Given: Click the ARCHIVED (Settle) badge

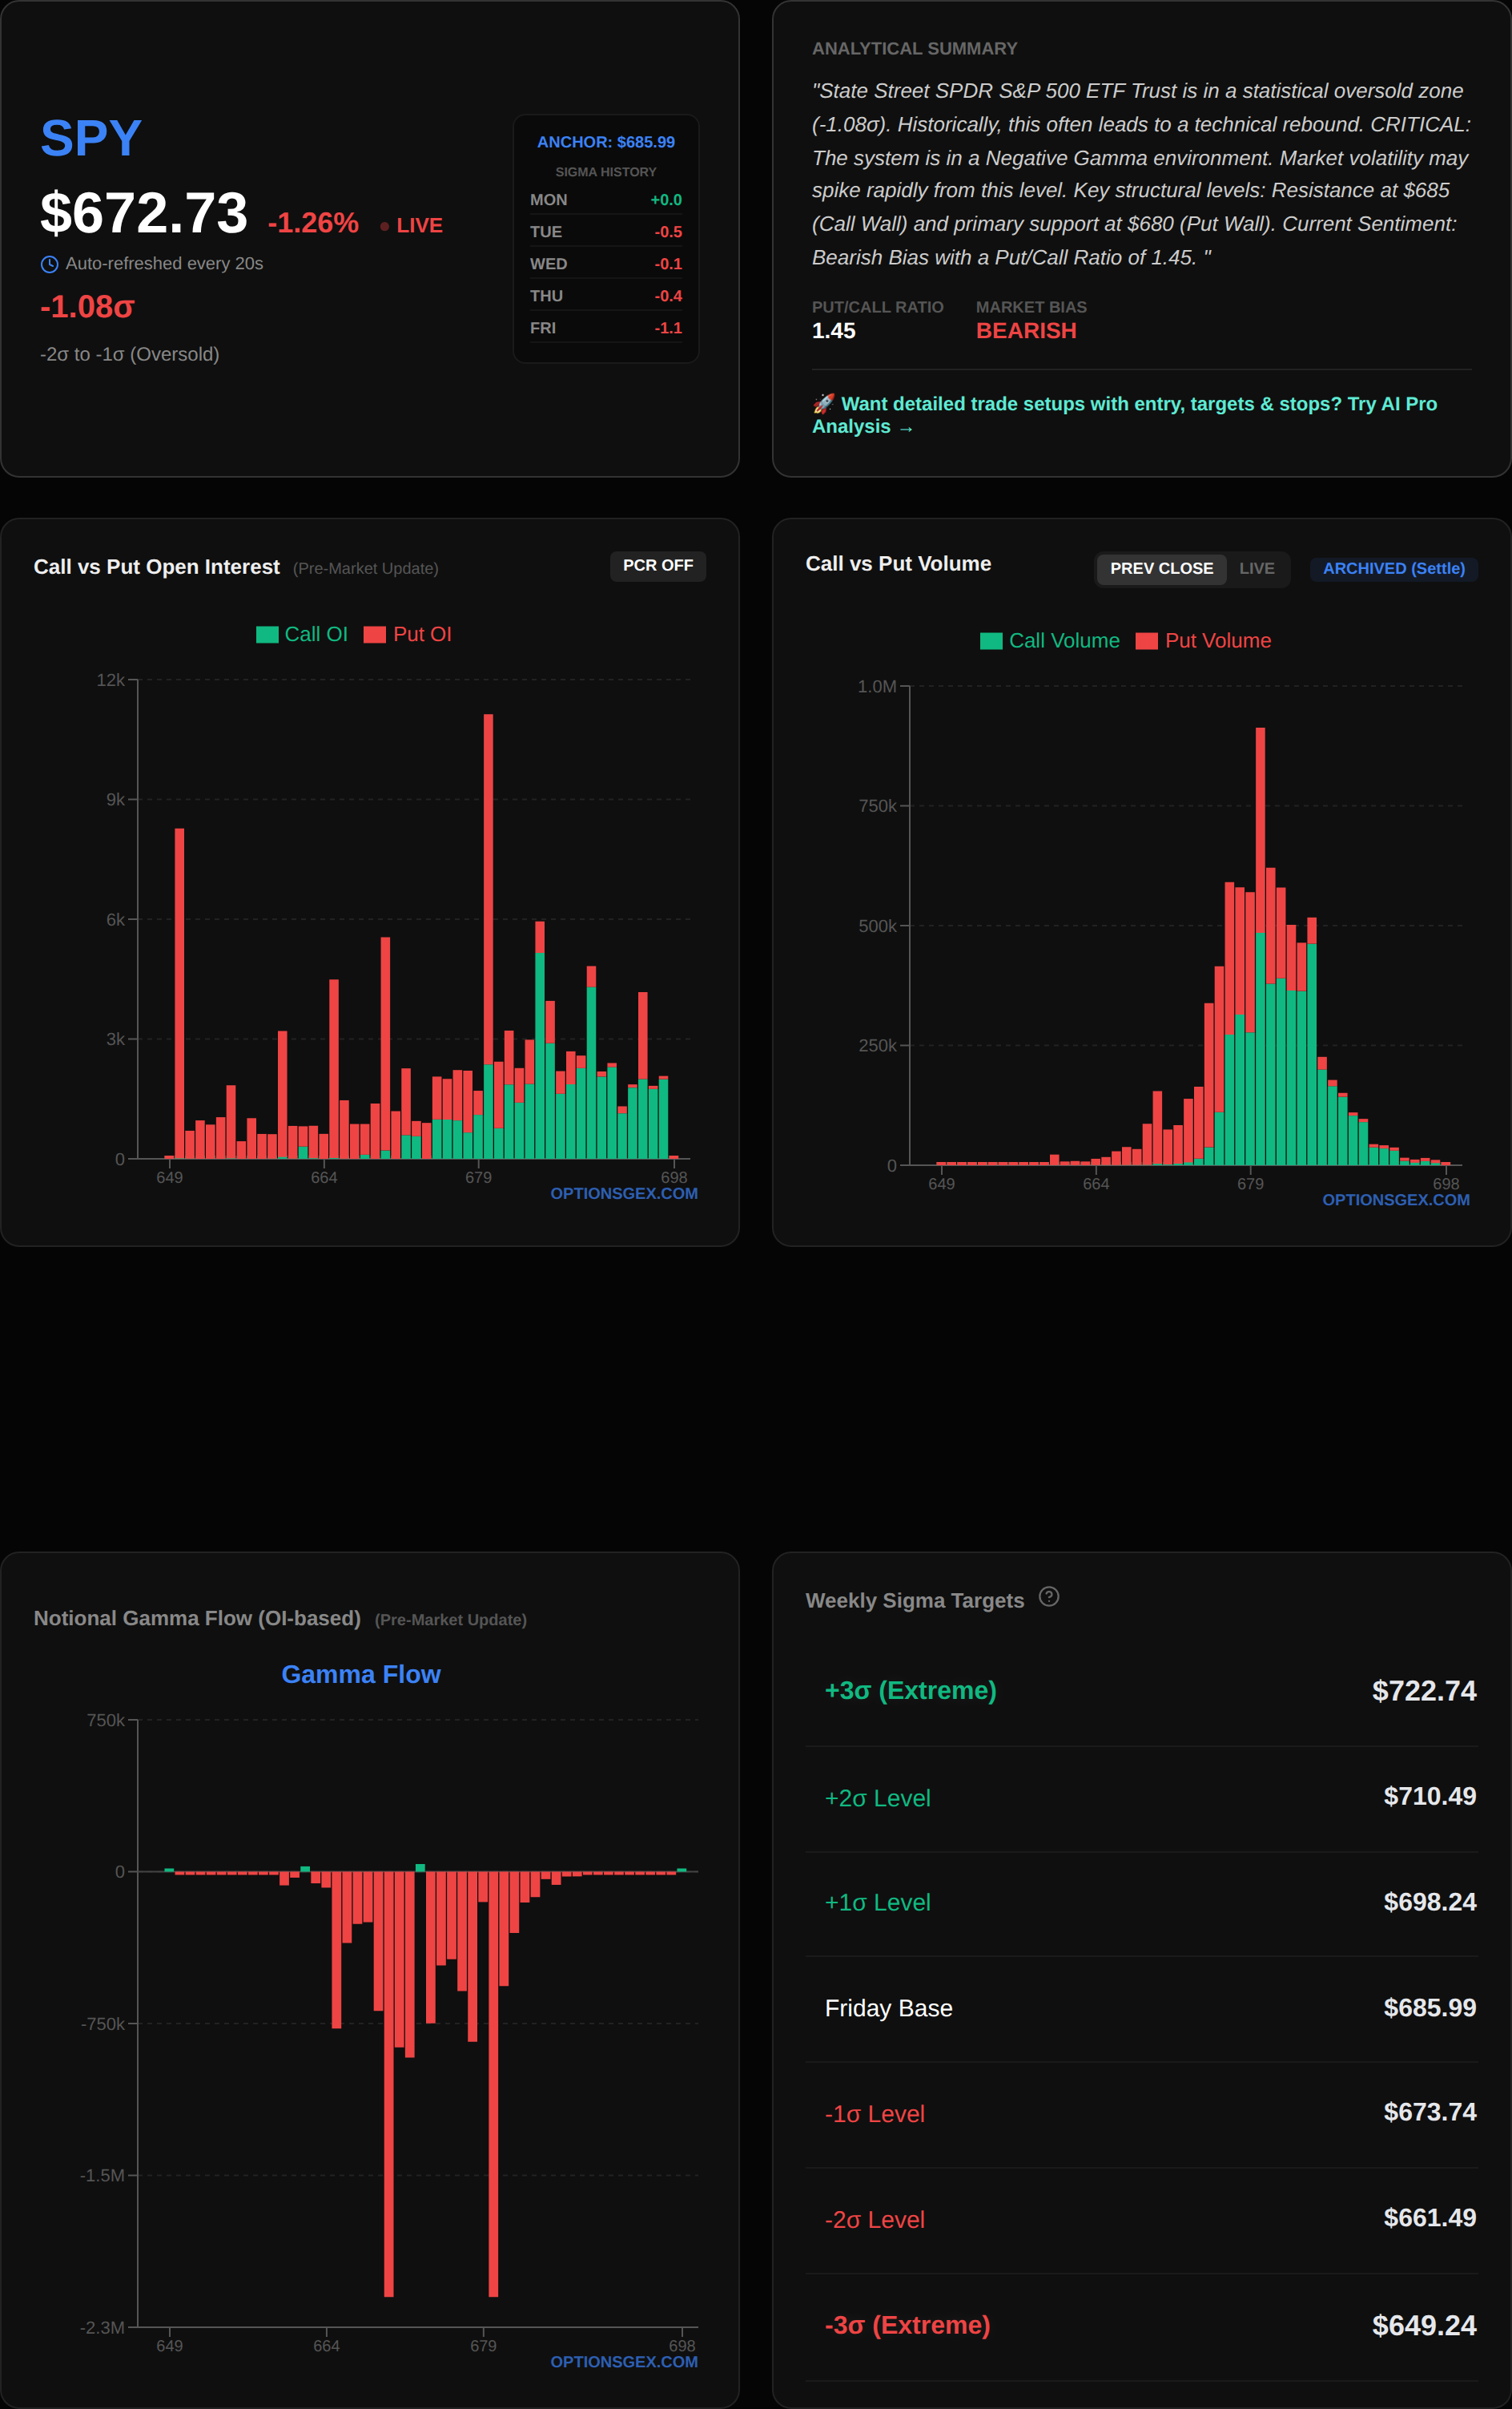Looking at the screenshot, I should (1393, 568).
